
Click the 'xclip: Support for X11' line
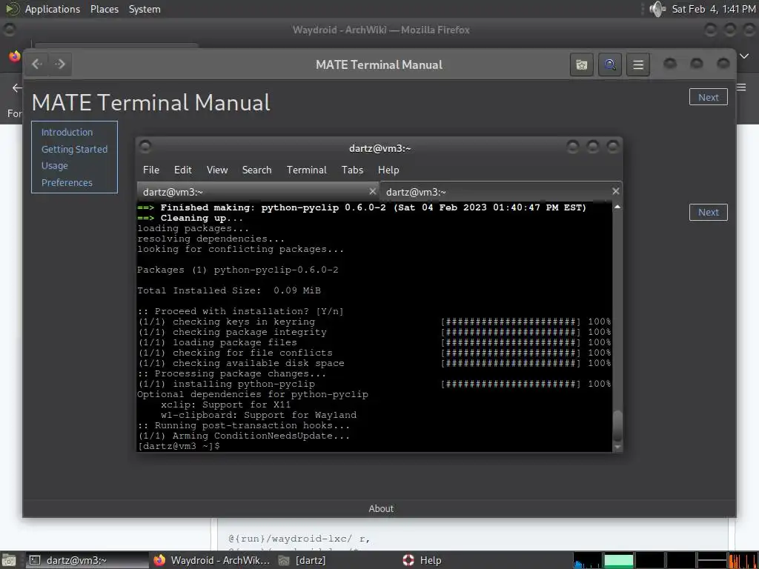pyautogui.click(x=226, y=405)
